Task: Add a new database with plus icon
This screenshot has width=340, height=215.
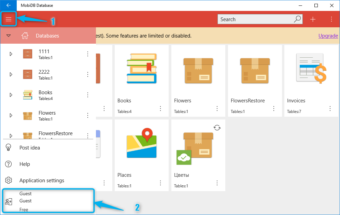Action: tap(313, 19)
